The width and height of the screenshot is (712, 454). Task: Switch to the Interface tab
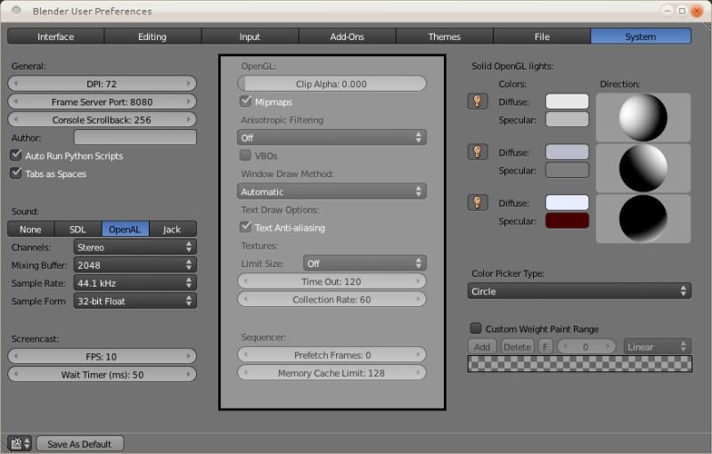point(56,36)
